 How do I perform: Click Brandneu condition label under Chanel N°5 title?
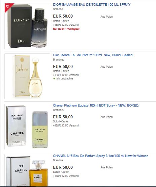59,160
